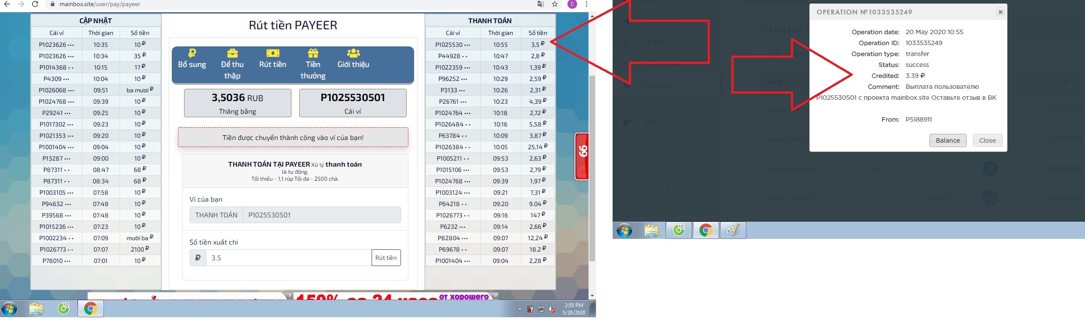Open Start menu in taskbar under Payeer dialog
Image resolution: width=1085 pixels, height=336 pixels.
coord(624,230)
